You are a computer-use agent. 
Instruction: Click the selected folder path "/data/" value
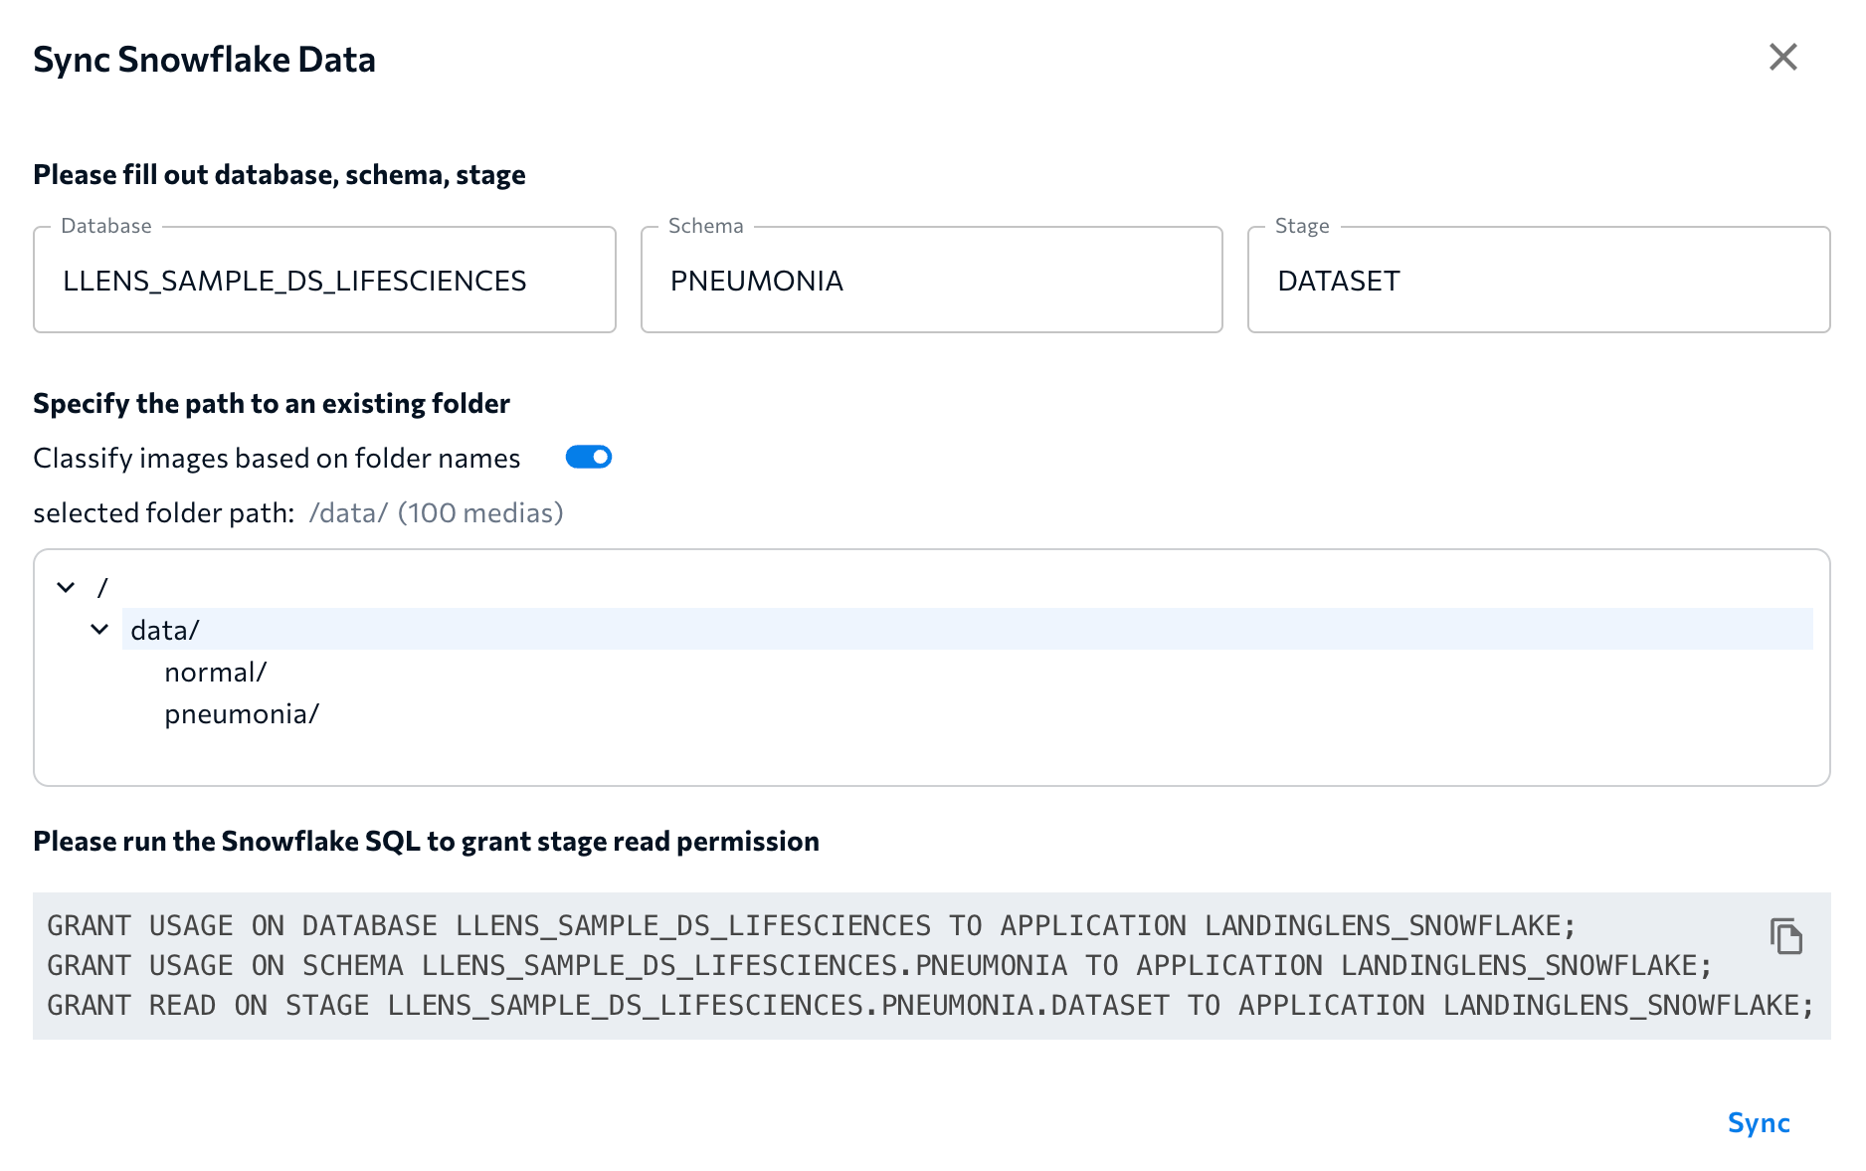[x=348, y=513]
